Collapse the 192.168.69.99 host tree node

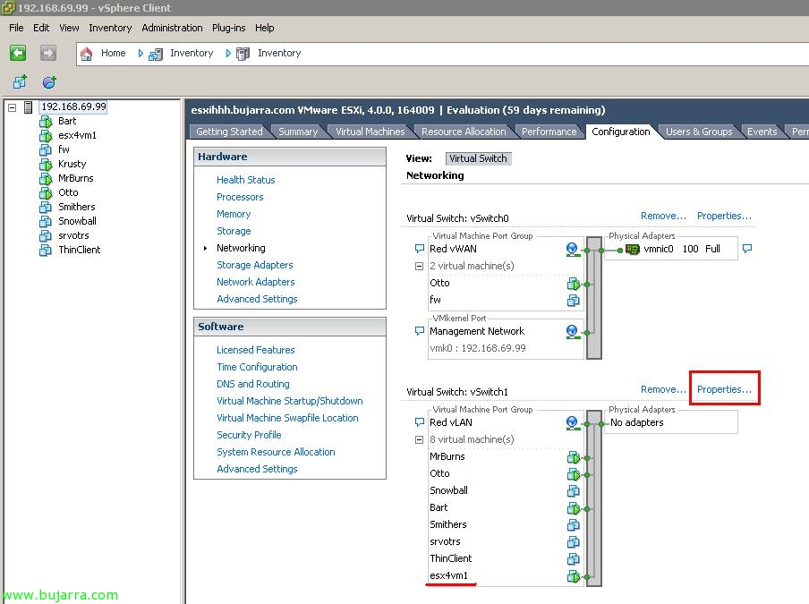point(13,107)
